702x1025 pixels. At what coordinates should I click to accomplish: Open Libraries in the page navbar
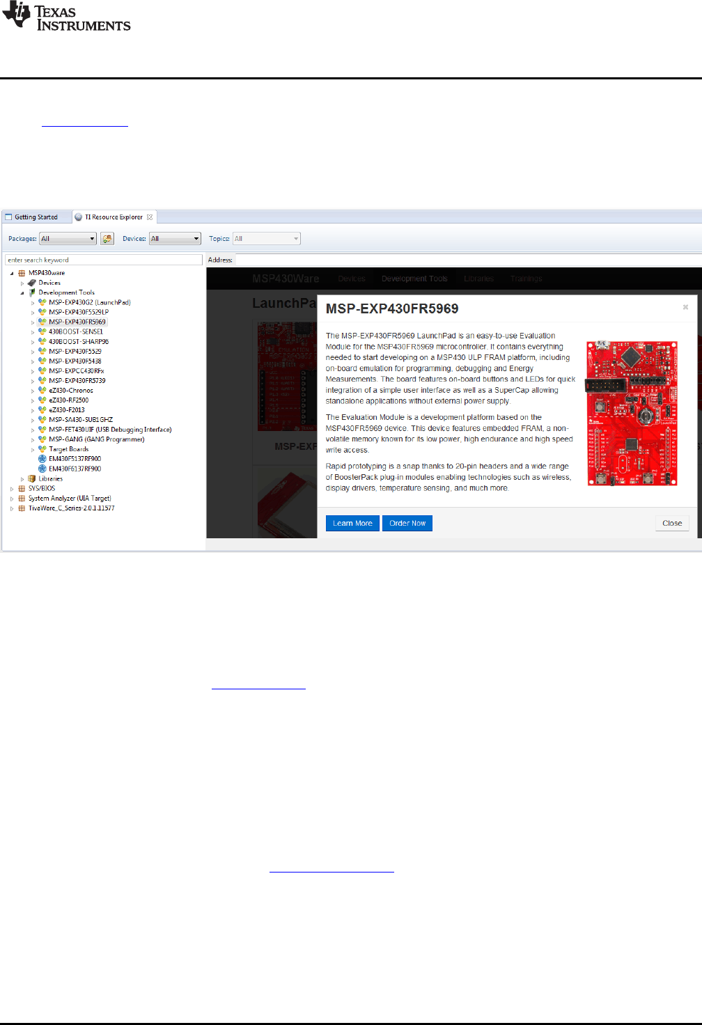pyautogui.click(x=479, y=279)
